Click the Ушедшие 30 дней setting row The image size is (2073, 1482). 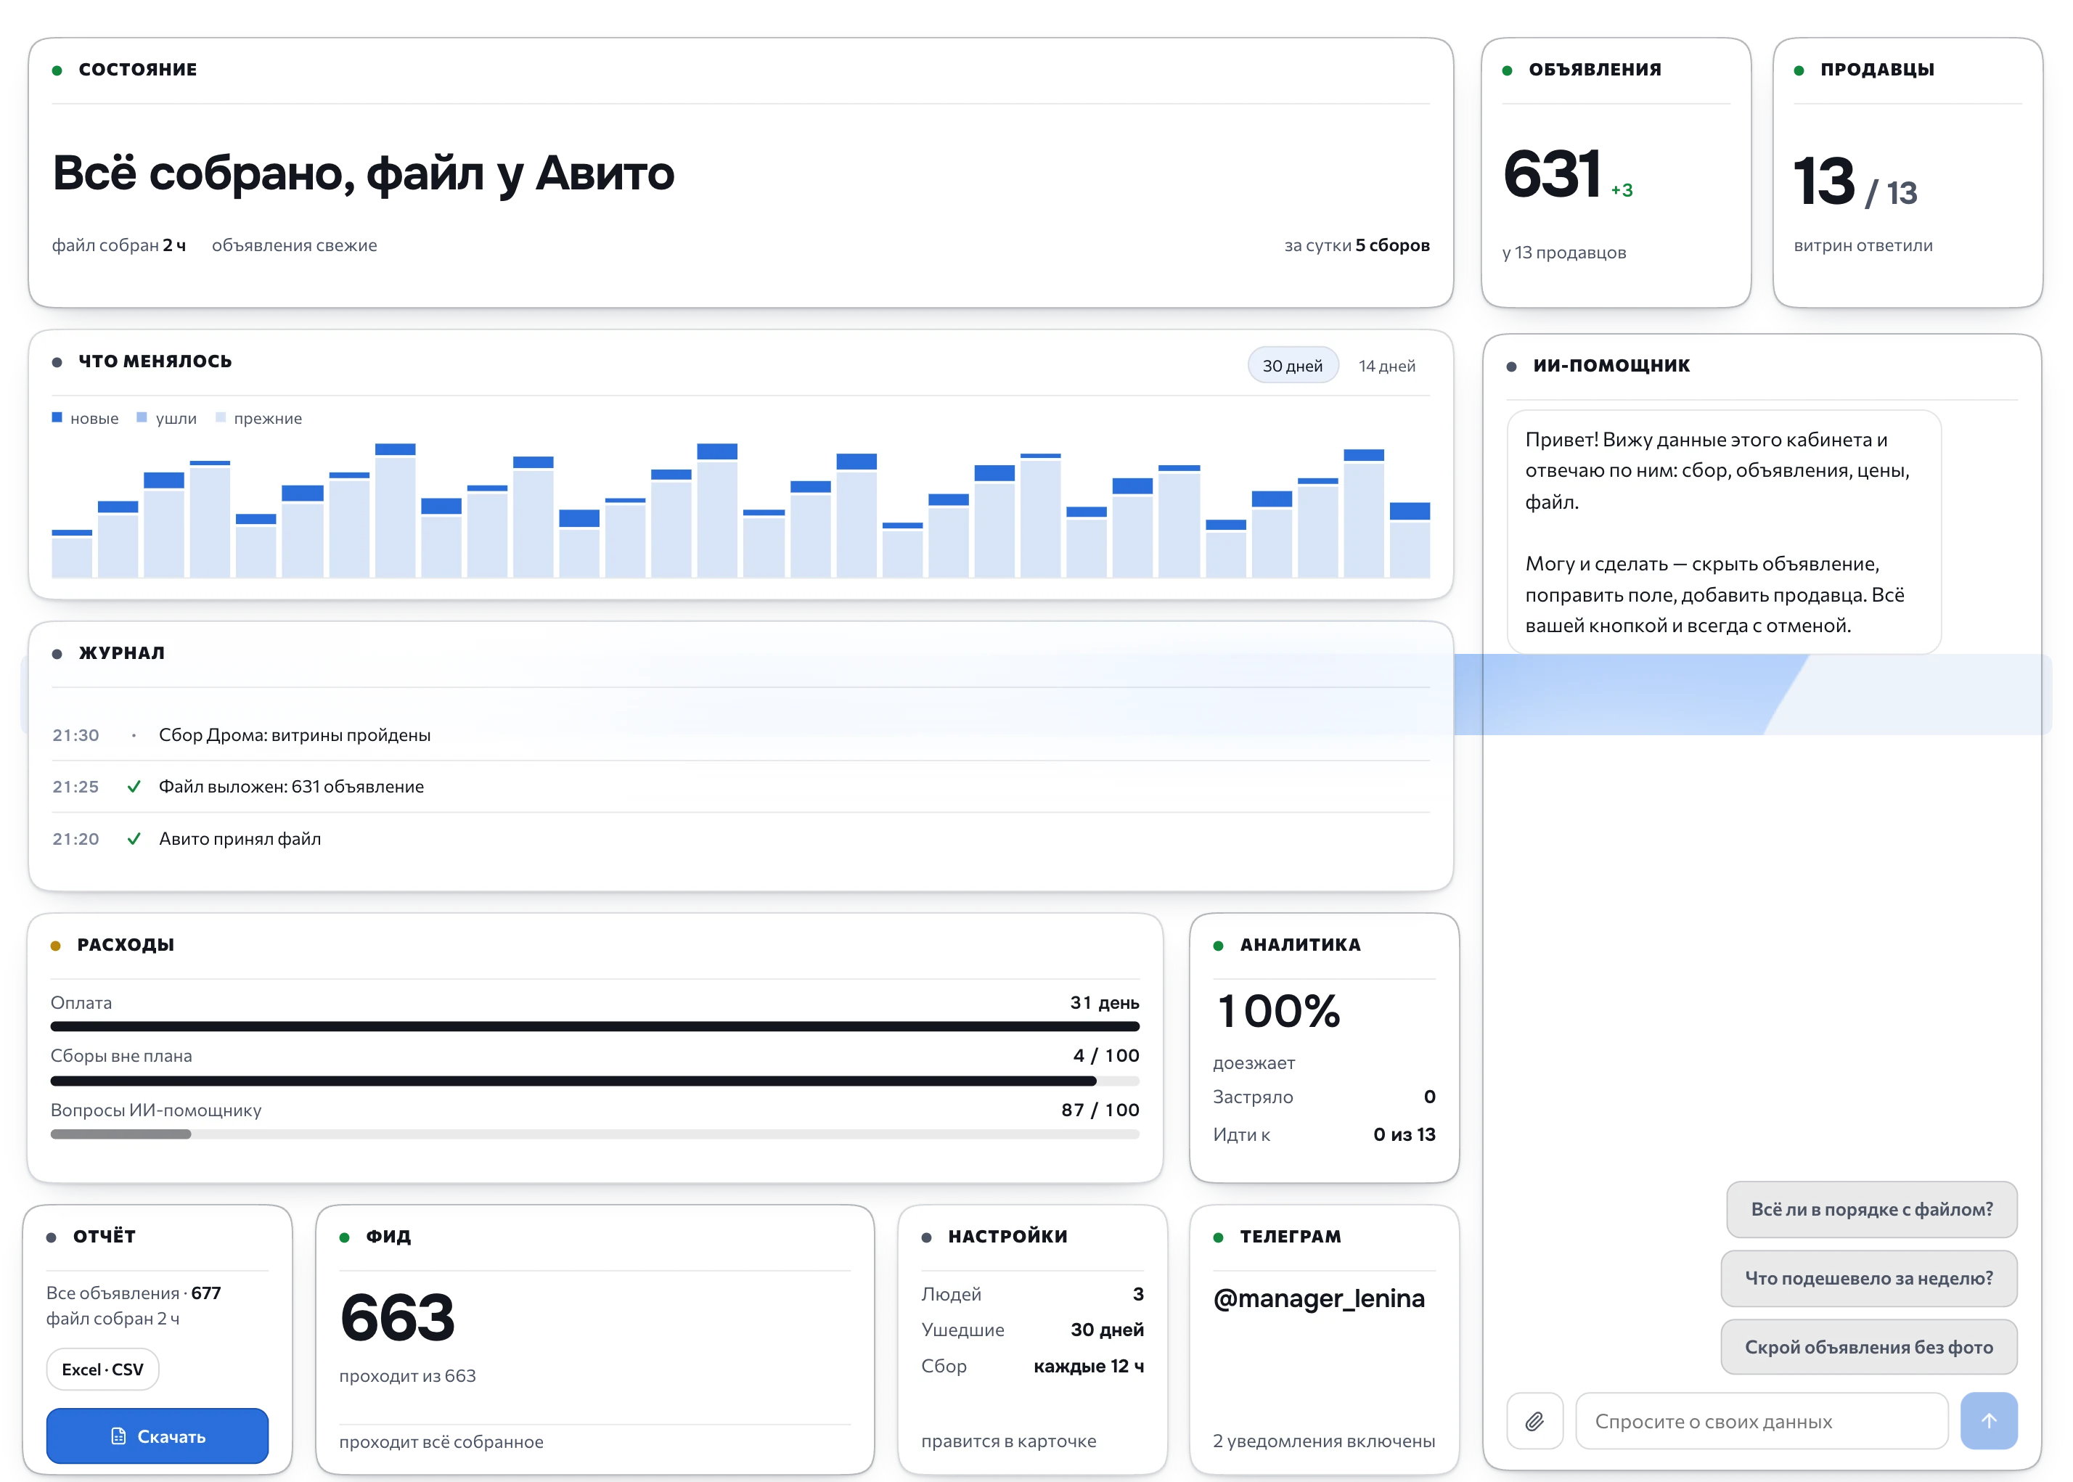[x=1032, y=1330]
